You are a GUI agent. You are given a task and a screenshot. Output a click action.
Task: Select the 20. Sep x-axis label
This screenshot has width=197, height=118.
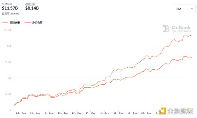point(77,113)
